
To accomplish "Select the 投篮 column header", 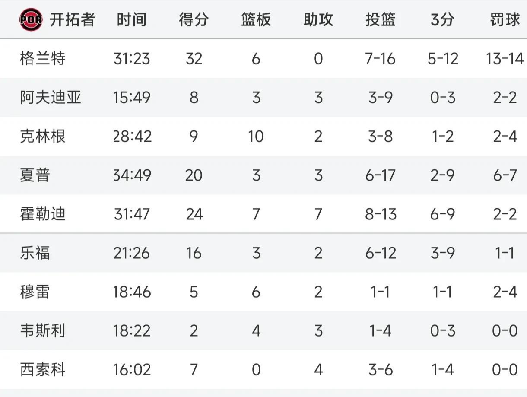I will point(381,20).
